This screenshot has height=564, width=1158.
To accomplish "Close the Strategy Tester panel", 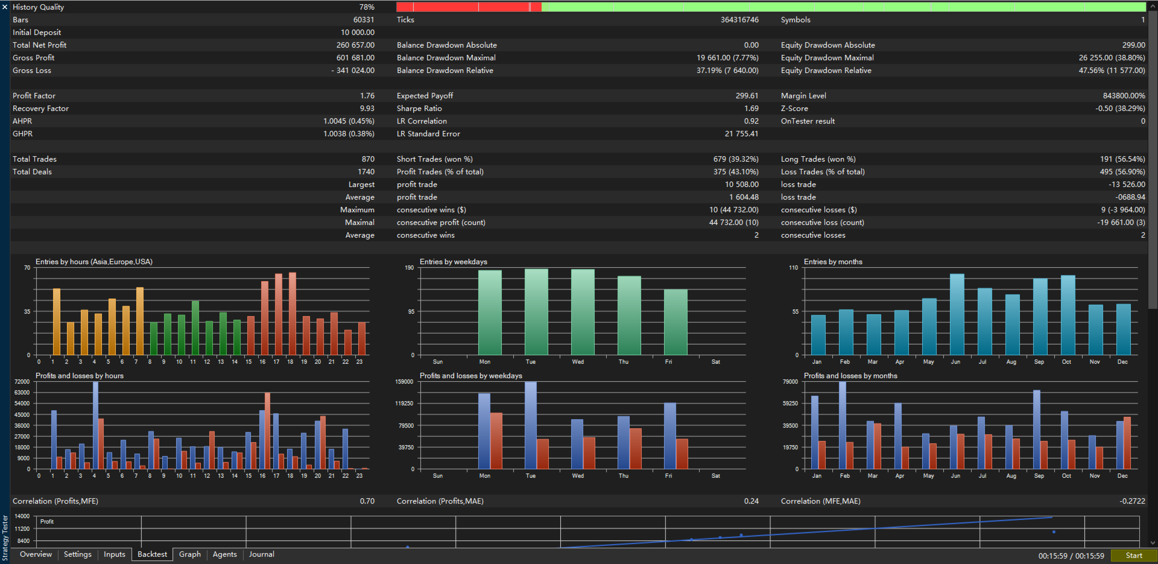I will pos(5,7).
